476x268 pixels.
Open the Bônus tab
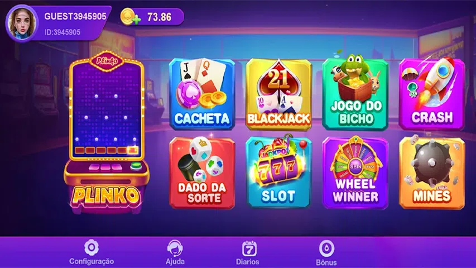326,253
